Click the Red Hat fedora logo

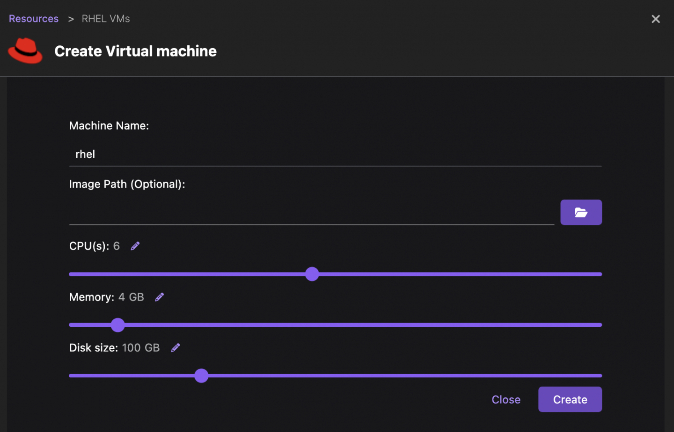pos(25,50)
